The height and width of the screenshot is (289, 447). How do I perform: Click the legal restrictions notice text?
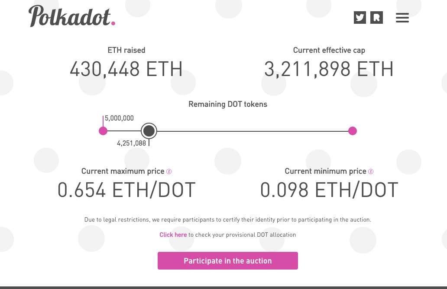(228, 219)
